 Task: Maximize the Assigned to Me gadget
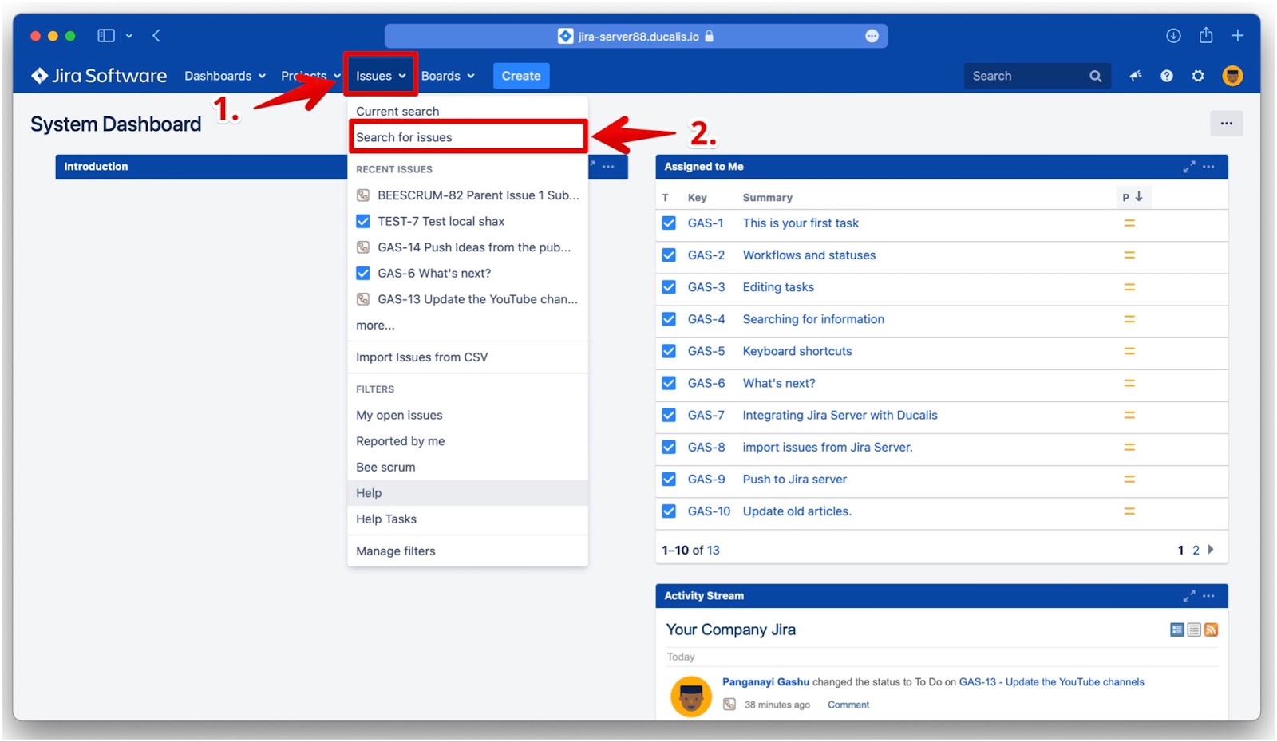tap(1189, 167)
